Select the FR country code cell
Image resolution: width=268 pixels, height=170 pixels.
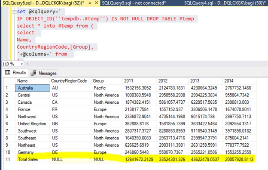(x=70, y=109)
